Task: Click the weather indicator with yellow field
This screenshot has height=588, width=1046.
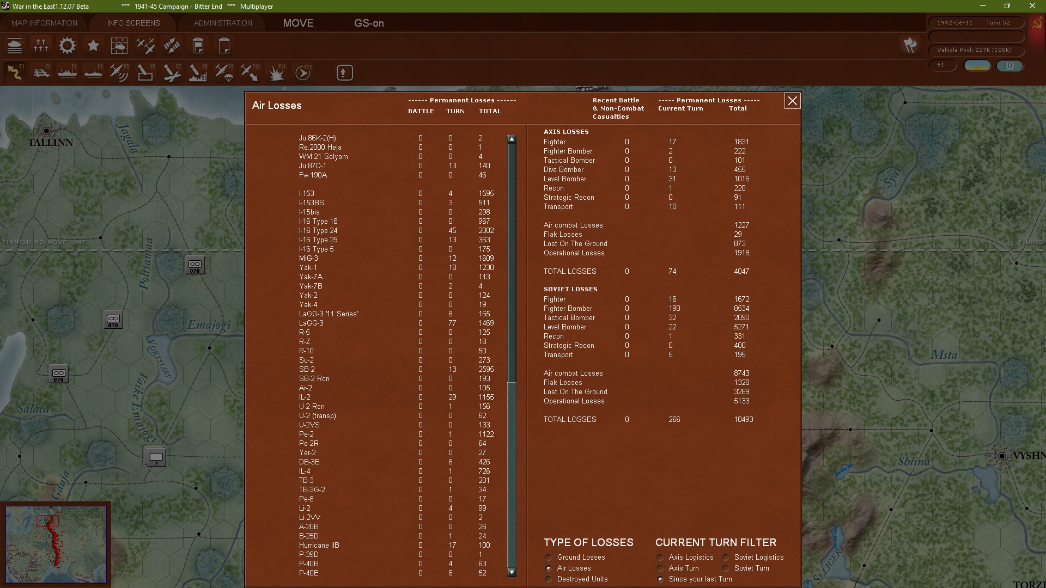Action: pyautogui.click(x=977, y=66)
